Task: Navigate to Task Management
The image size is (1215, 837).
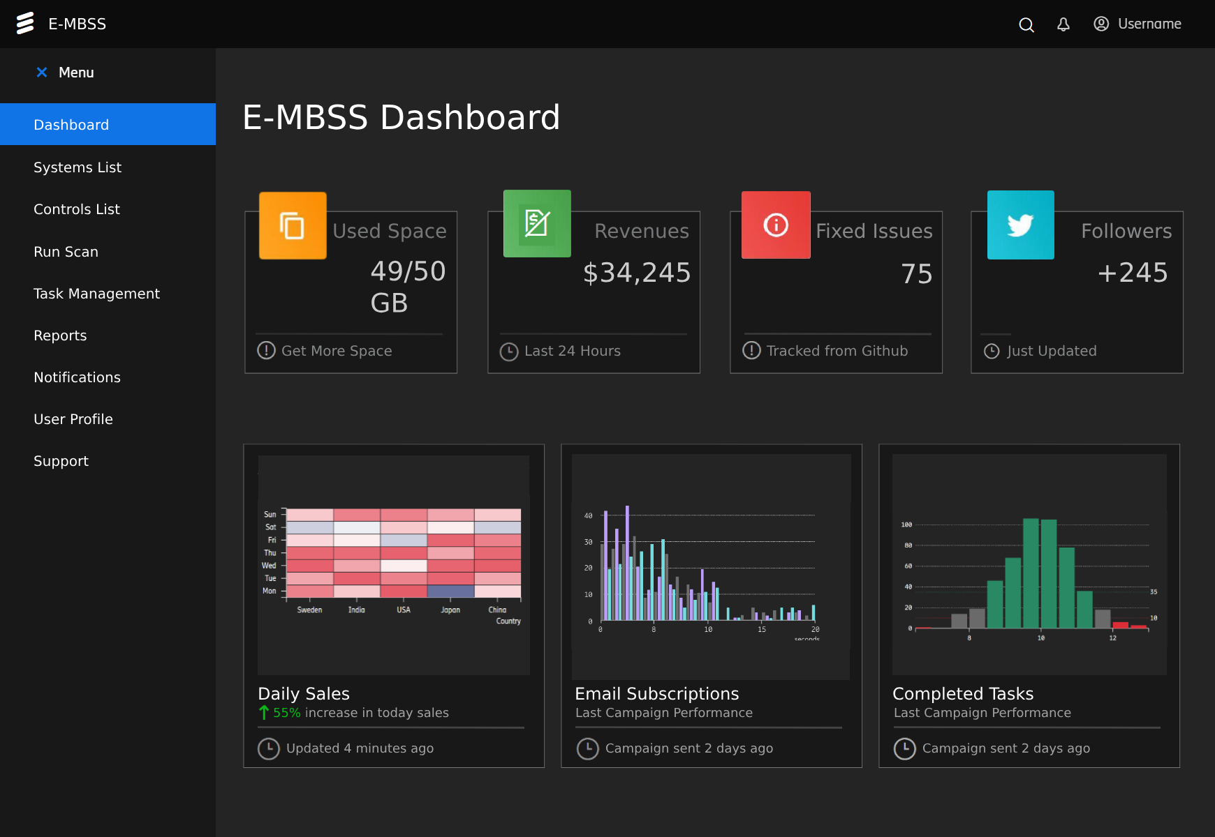Action: click(x=96, y=294)
